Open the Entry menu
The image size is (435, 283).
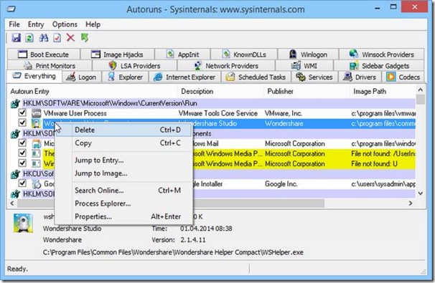click(x=36, y=24)
